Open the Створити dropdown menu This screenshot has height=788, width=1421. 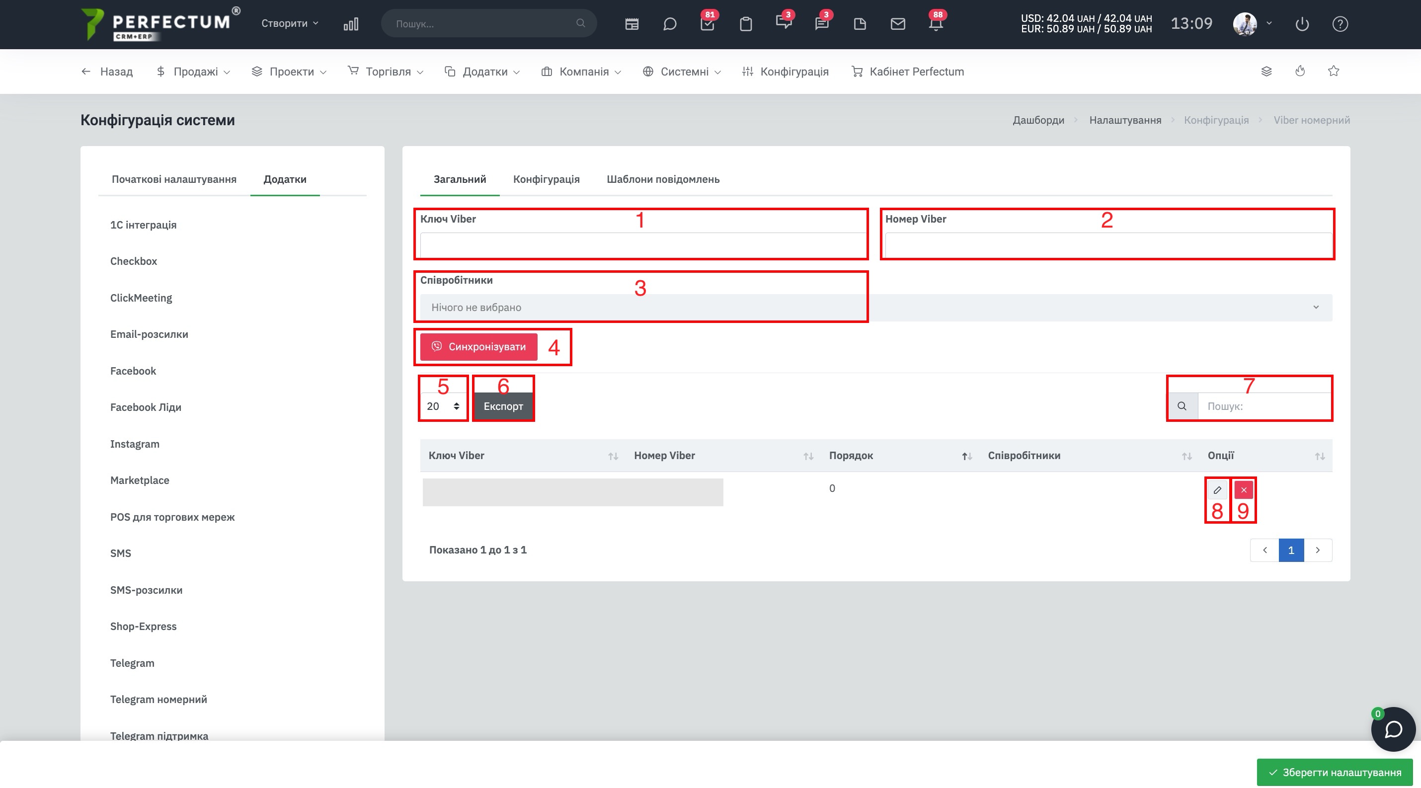[290, 23]
